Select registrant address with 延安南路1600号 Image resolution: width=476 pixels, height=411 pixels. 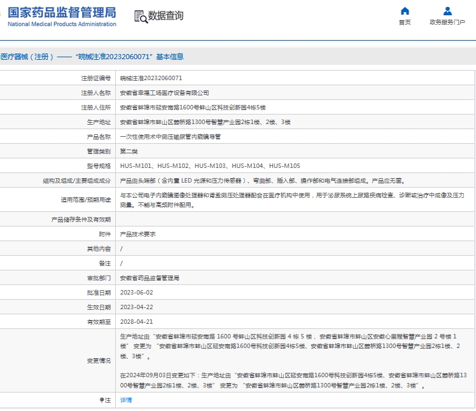pyautogui.click(x=193, y=108)
